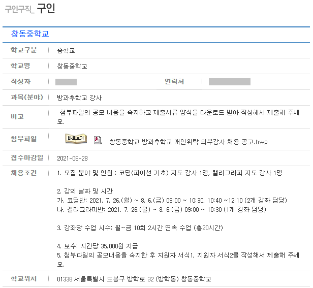Click the 나. 캘리그라피반 schedule line
This screenshot has width=313, height=288.
click(x=162, y=209)
